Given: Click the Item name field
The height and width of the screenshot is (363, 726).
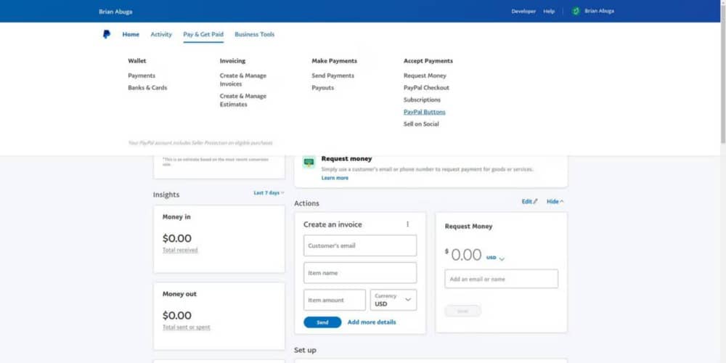Looking at the screenshot, I should 360,273.
